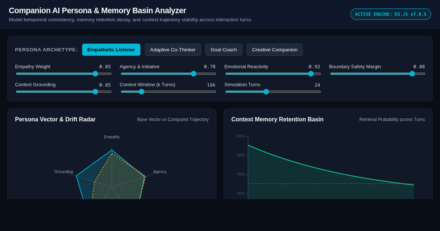
Task: Choose the Goal Coach archetype
Action: [x=224, y=49]
